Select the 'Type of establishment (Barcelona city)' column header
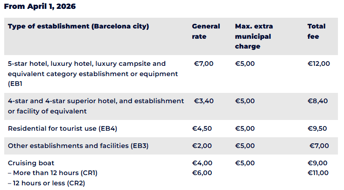This screenshot has height=190, width=344. (78, 26)
